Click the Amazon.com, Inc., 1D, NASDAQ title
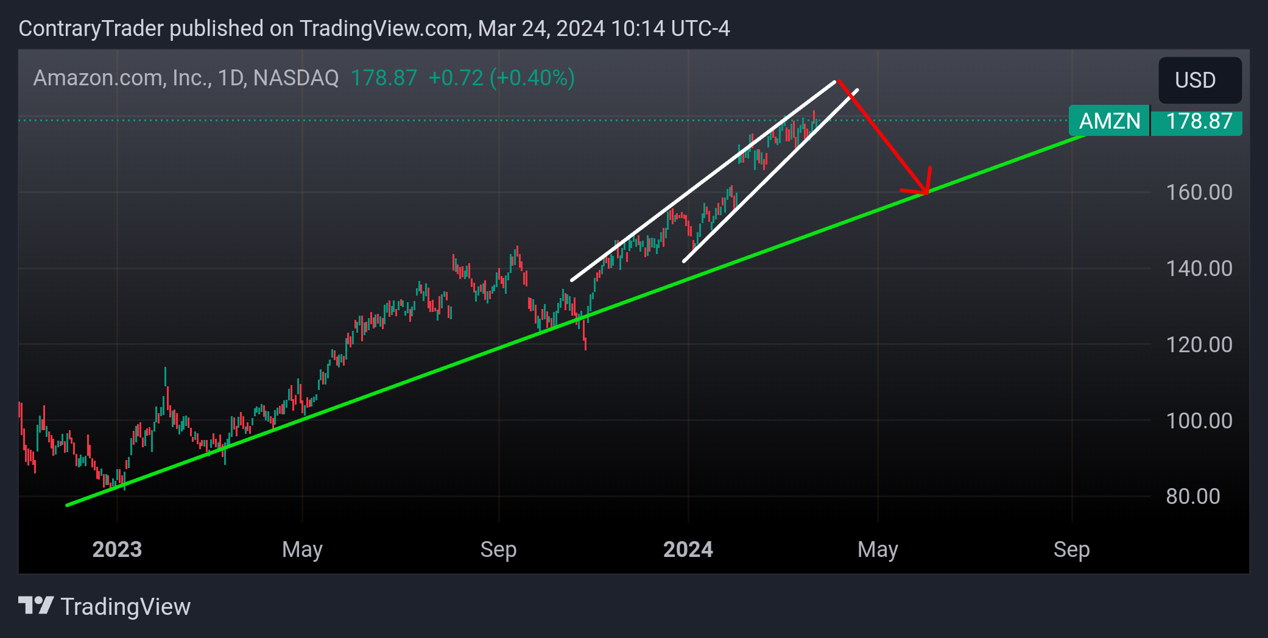 pos(186,78)
